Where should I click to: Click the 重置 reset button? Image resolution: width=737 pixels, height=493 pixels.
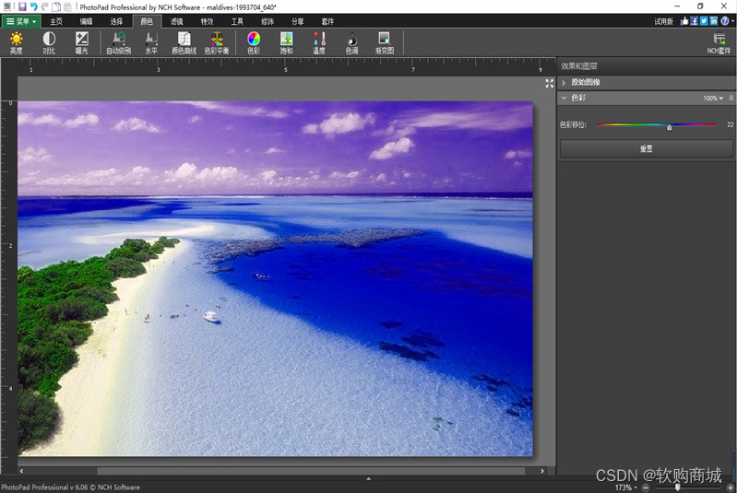point(647,148)
